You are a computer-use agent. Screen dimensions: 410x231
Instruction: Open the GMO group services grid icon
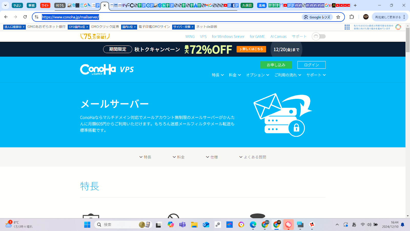coord(347,27)
